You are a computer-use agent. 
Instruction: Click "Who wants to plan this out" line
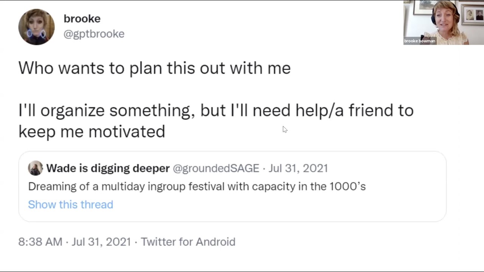(x=154, y=68)
